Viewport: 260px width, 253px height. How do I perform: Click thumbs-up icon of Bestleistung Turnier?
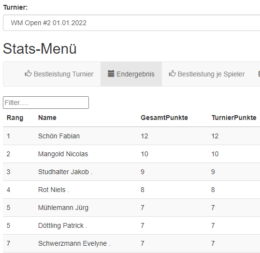(28, 74)
